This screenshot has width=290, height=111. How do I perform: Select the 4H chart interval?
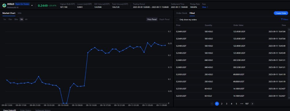[26, 20]
